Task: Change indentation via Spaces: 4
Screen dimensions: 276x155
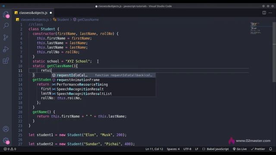Action: pyautogui.click(x=173, y=149)
